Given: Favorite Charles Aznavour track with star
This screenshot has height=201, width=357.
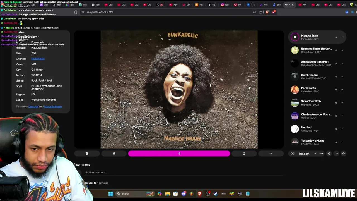Looking at the screenshot, I should click(336, 116).
